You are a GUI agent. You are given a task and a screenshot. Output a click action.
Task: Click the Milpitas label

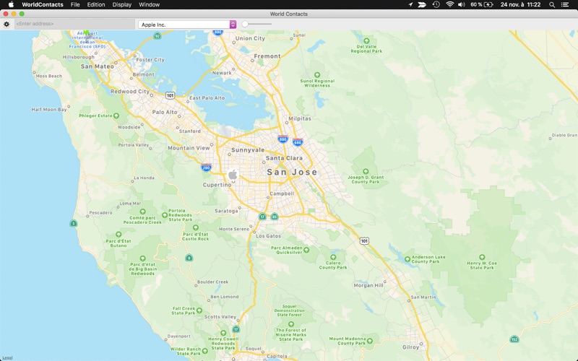click(x=300, y=118)
